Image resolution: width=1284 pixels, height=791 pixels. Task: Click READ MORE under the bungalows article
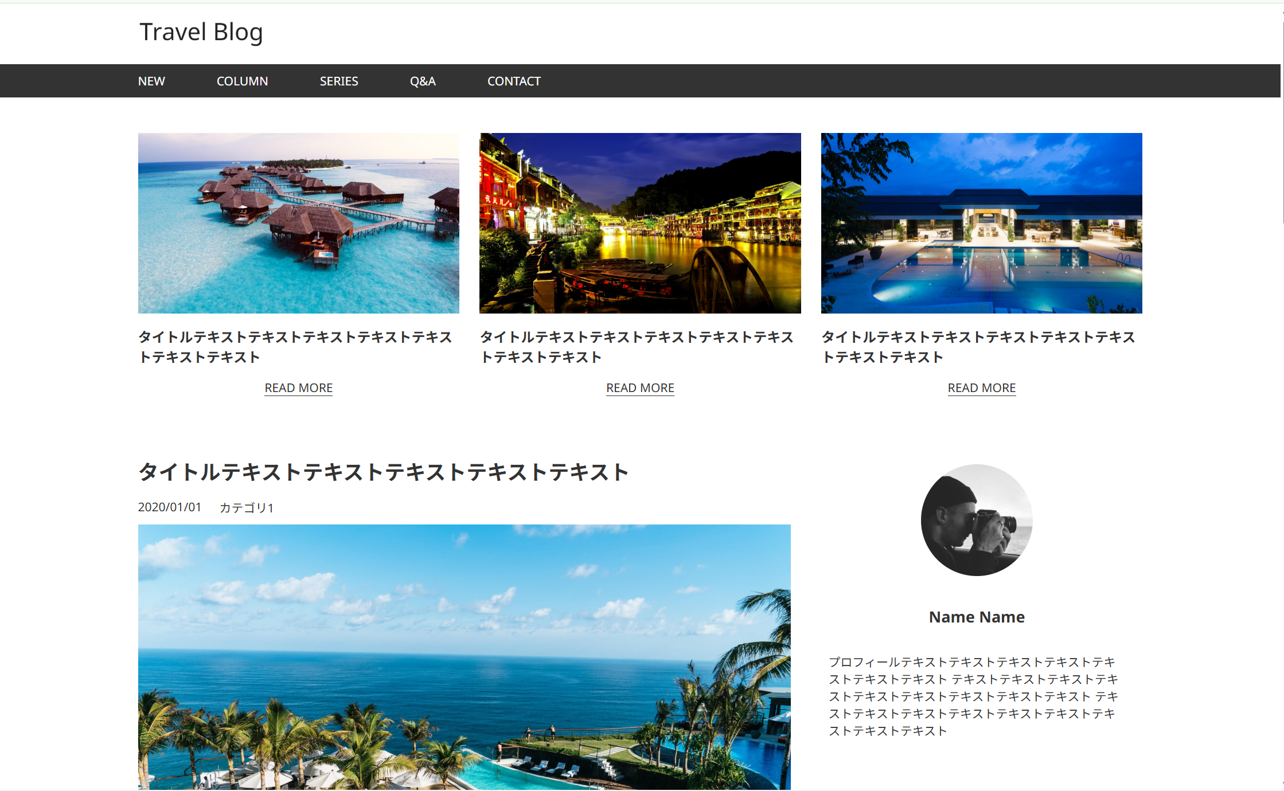298,388
